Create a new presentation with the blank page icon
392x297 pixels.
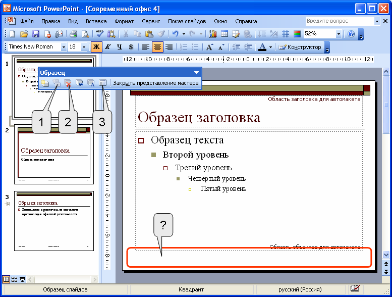coord(12,34)
